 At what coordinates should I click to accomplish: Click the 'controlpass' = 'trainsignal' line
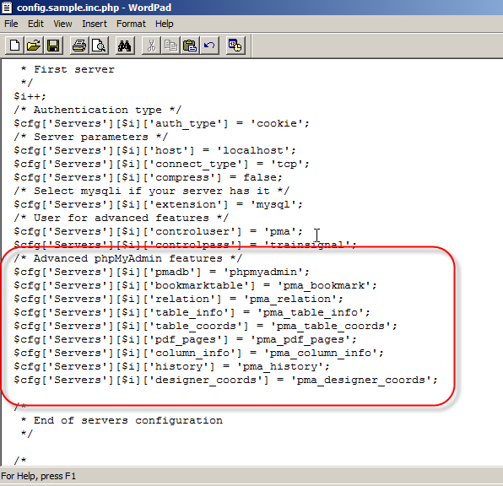tap(186, 245)
